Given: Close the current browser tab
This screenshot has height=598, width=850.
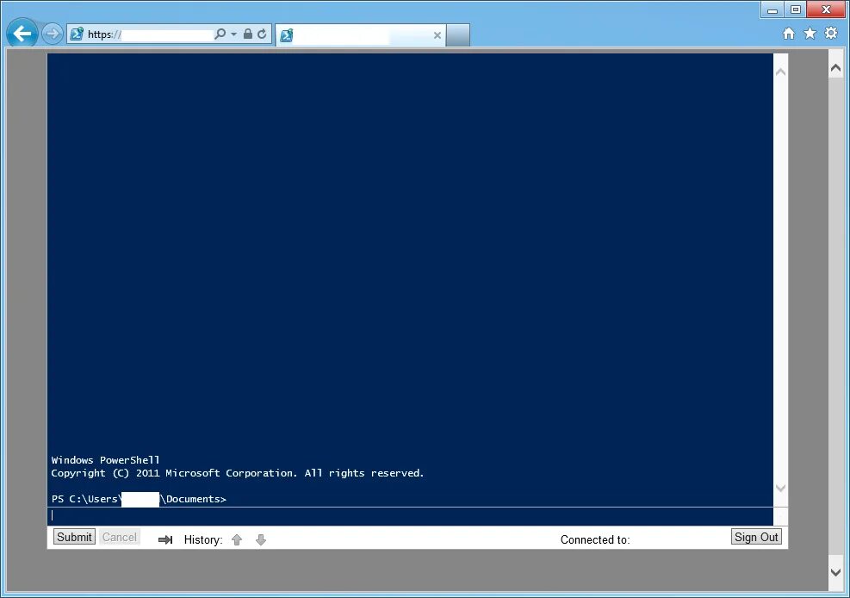Looking at the screenshot, I should tap(437, 36).
